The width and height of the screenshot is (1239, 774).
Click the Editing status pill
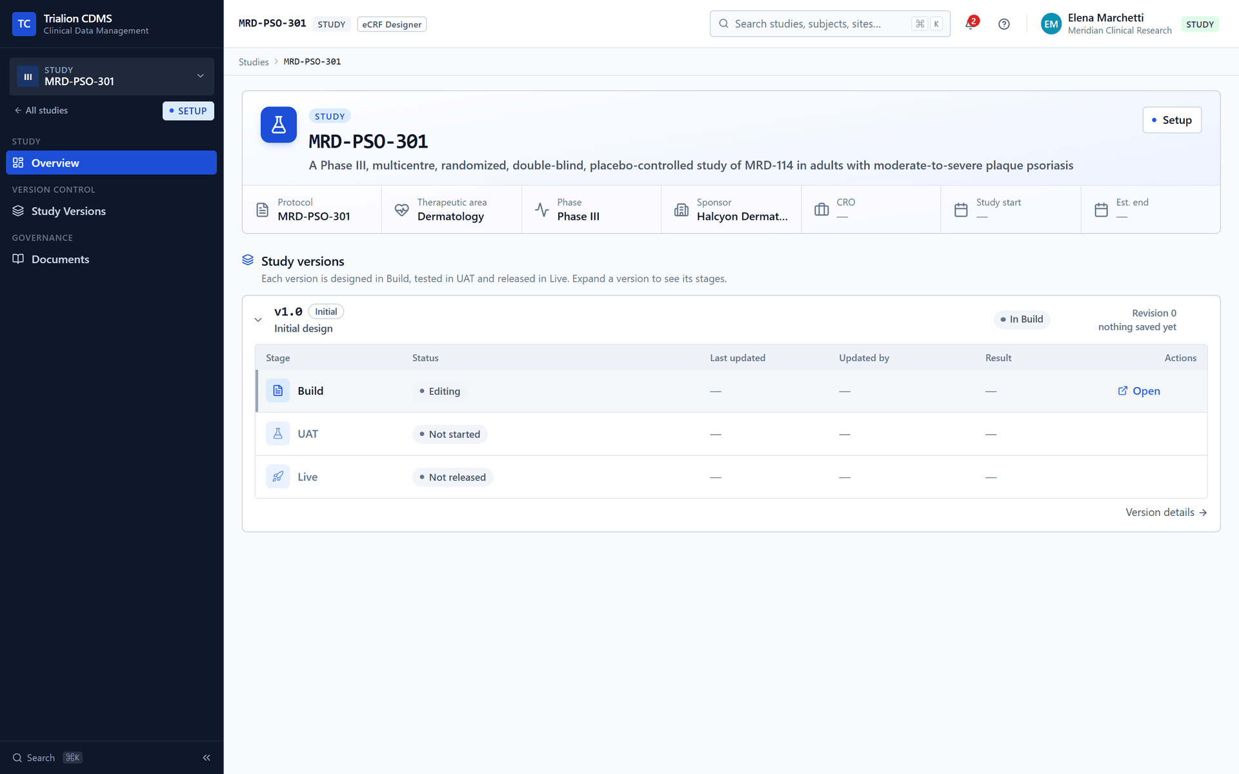(440, 391)
